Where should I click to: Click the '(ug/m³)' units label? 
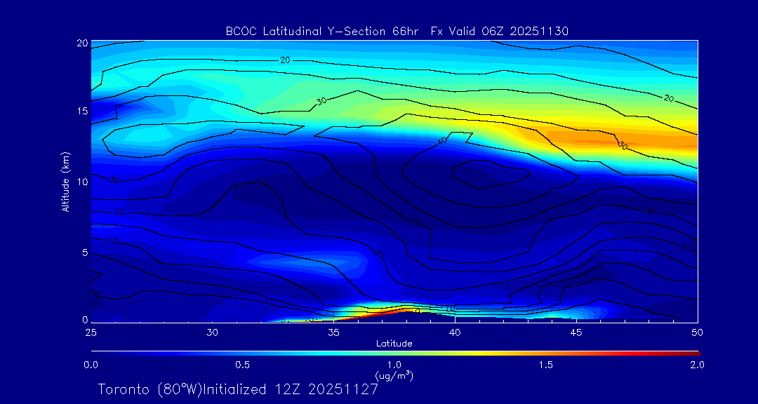point(394,375)
